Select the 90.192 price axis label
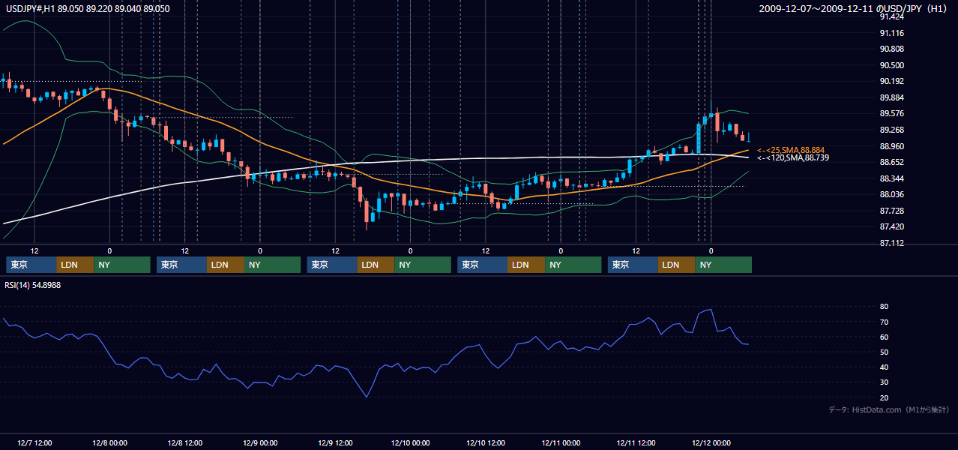The height and width of the screenshot is (450, 958). tap(893, 81)
